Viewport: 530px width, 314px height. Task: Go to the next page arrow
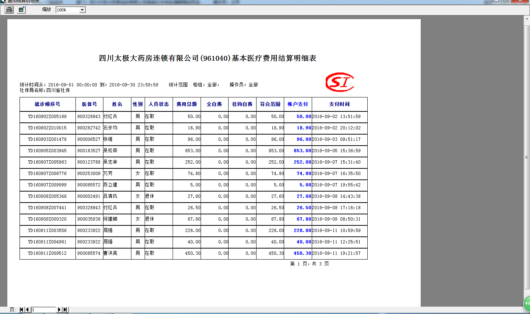[59, 310]
